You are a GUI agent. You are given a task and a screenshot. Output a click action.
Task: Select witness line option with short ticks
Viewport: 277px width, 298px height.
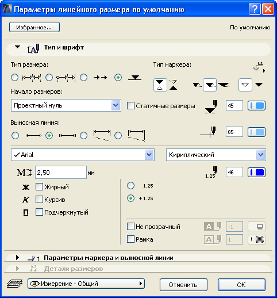(49, 136)
